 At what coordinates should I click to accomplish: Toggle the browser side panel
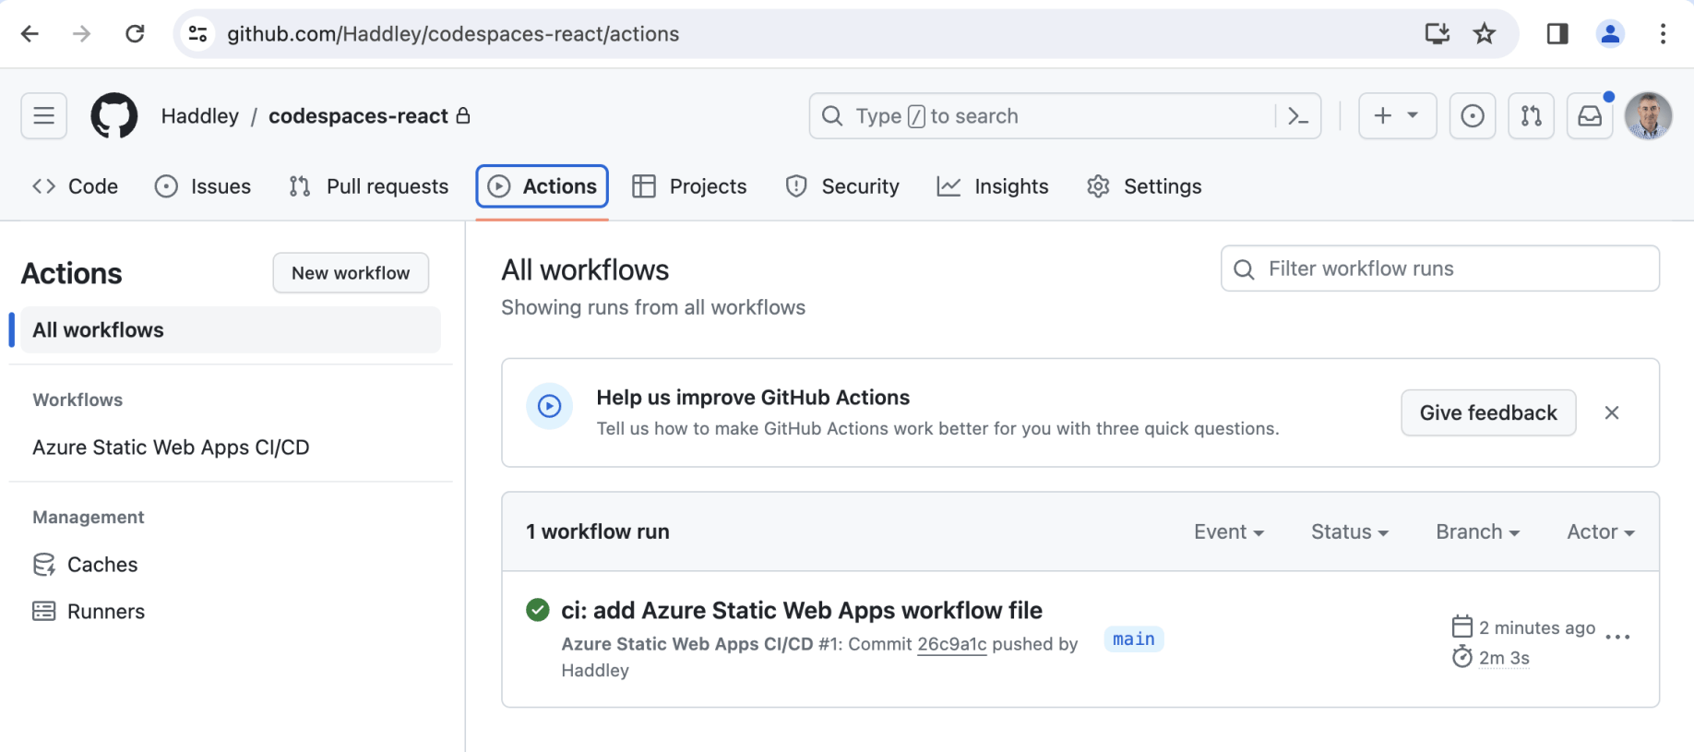coord(1557,34)
